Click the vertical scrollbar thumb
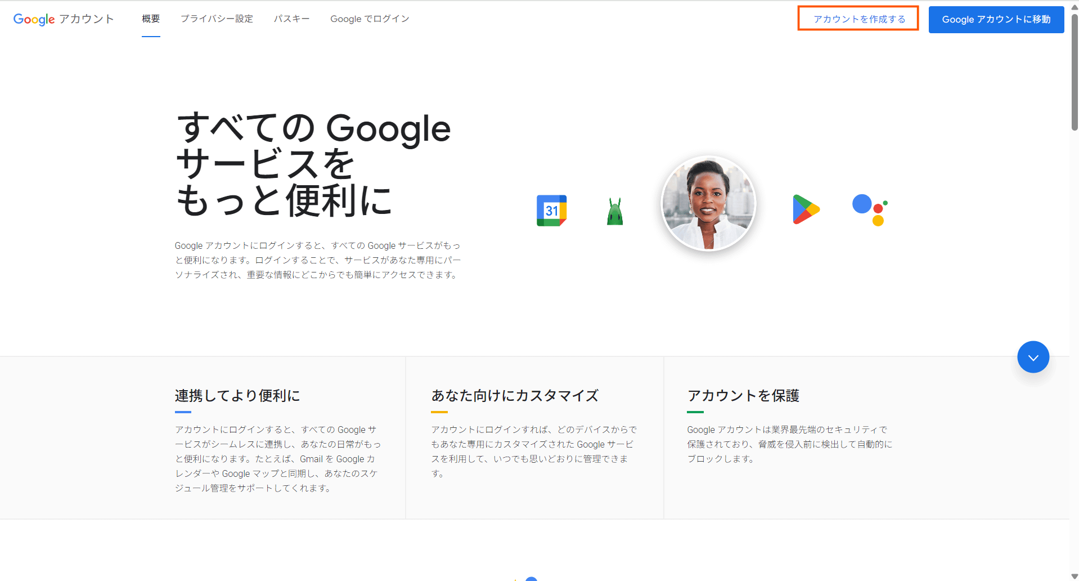The width and height of the screenshot is (1079, 581). tap(1074, 72)
